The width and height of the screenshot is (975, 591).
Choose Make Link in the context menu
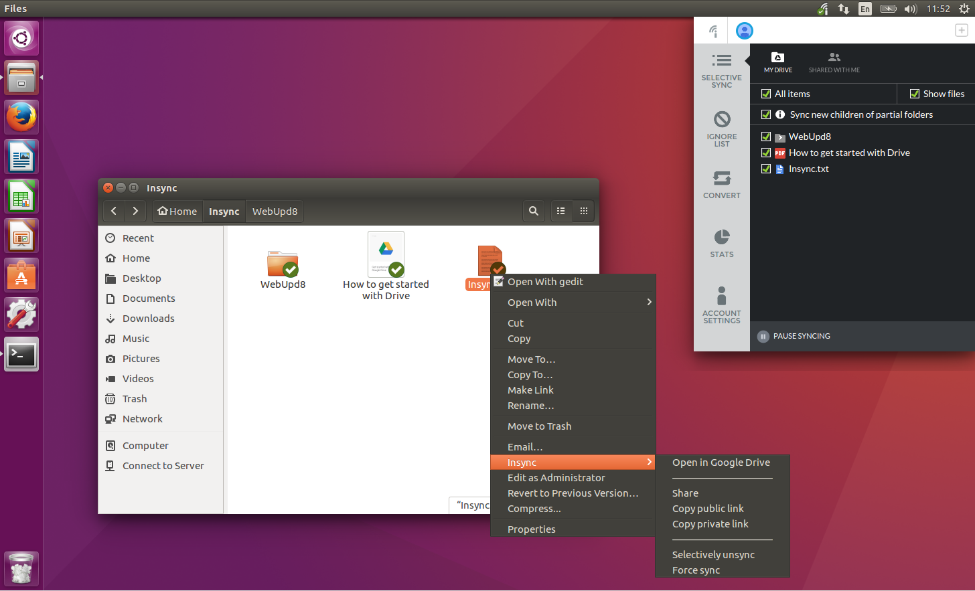point(573,390)
